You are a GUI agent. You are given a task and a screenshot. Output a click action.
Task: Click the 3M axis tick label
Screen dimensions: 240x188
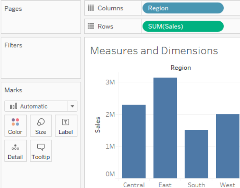click(x=110, y=82)
